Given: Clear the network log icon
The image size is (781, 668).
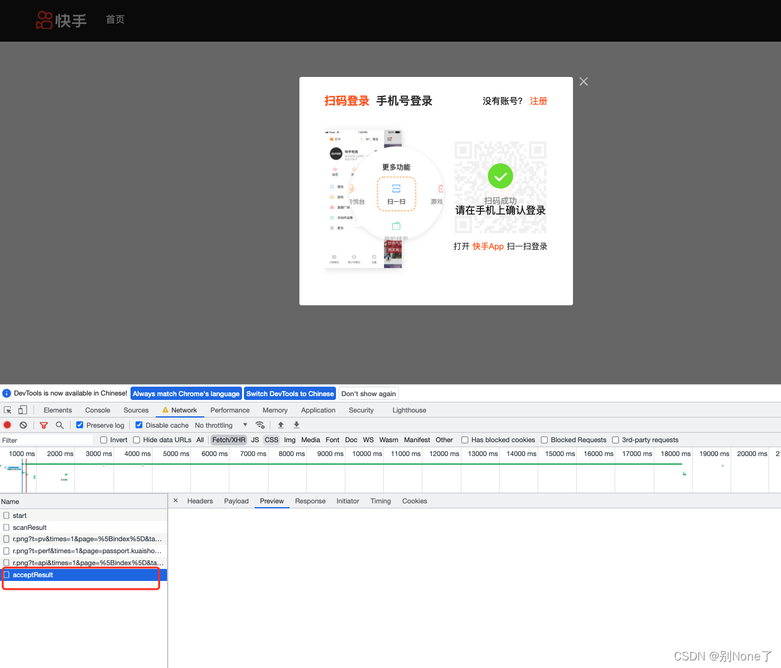Looking at the screenshot, I should (x=23, y=425).
